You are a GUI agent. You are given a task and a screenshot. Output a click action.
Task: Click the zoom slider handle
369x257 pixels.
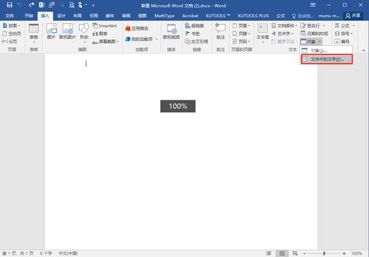click(x=324, y=253)
